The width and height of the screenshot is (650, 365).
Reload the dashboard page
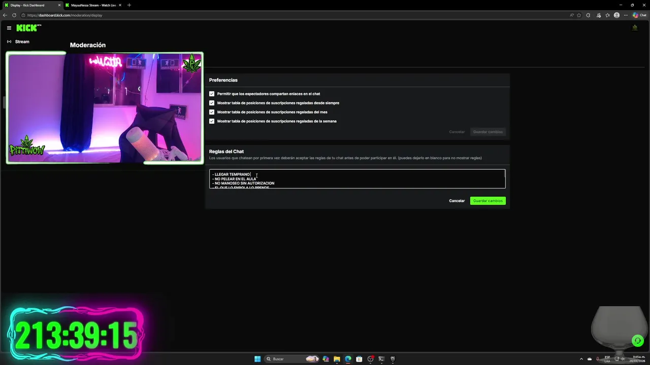[x=14, y=15]
